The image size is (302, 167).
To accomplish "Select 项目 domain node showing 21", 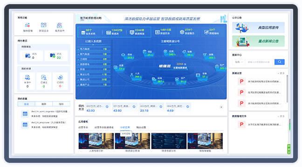I will click(148, 53).
